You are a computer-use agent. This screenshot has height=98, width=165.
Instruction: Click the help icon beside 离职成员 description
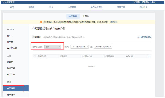pos(84,37)
